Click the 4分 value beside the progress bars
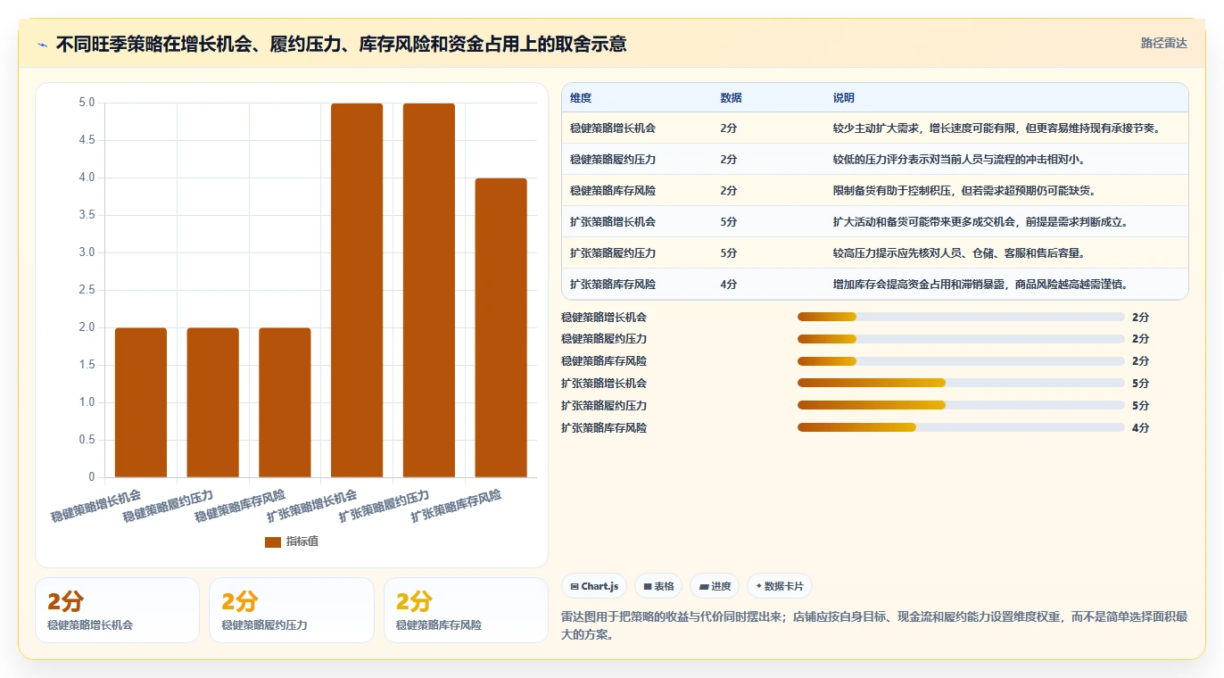This screenshot has width=1224, height=678. [x=1140, y=428]
